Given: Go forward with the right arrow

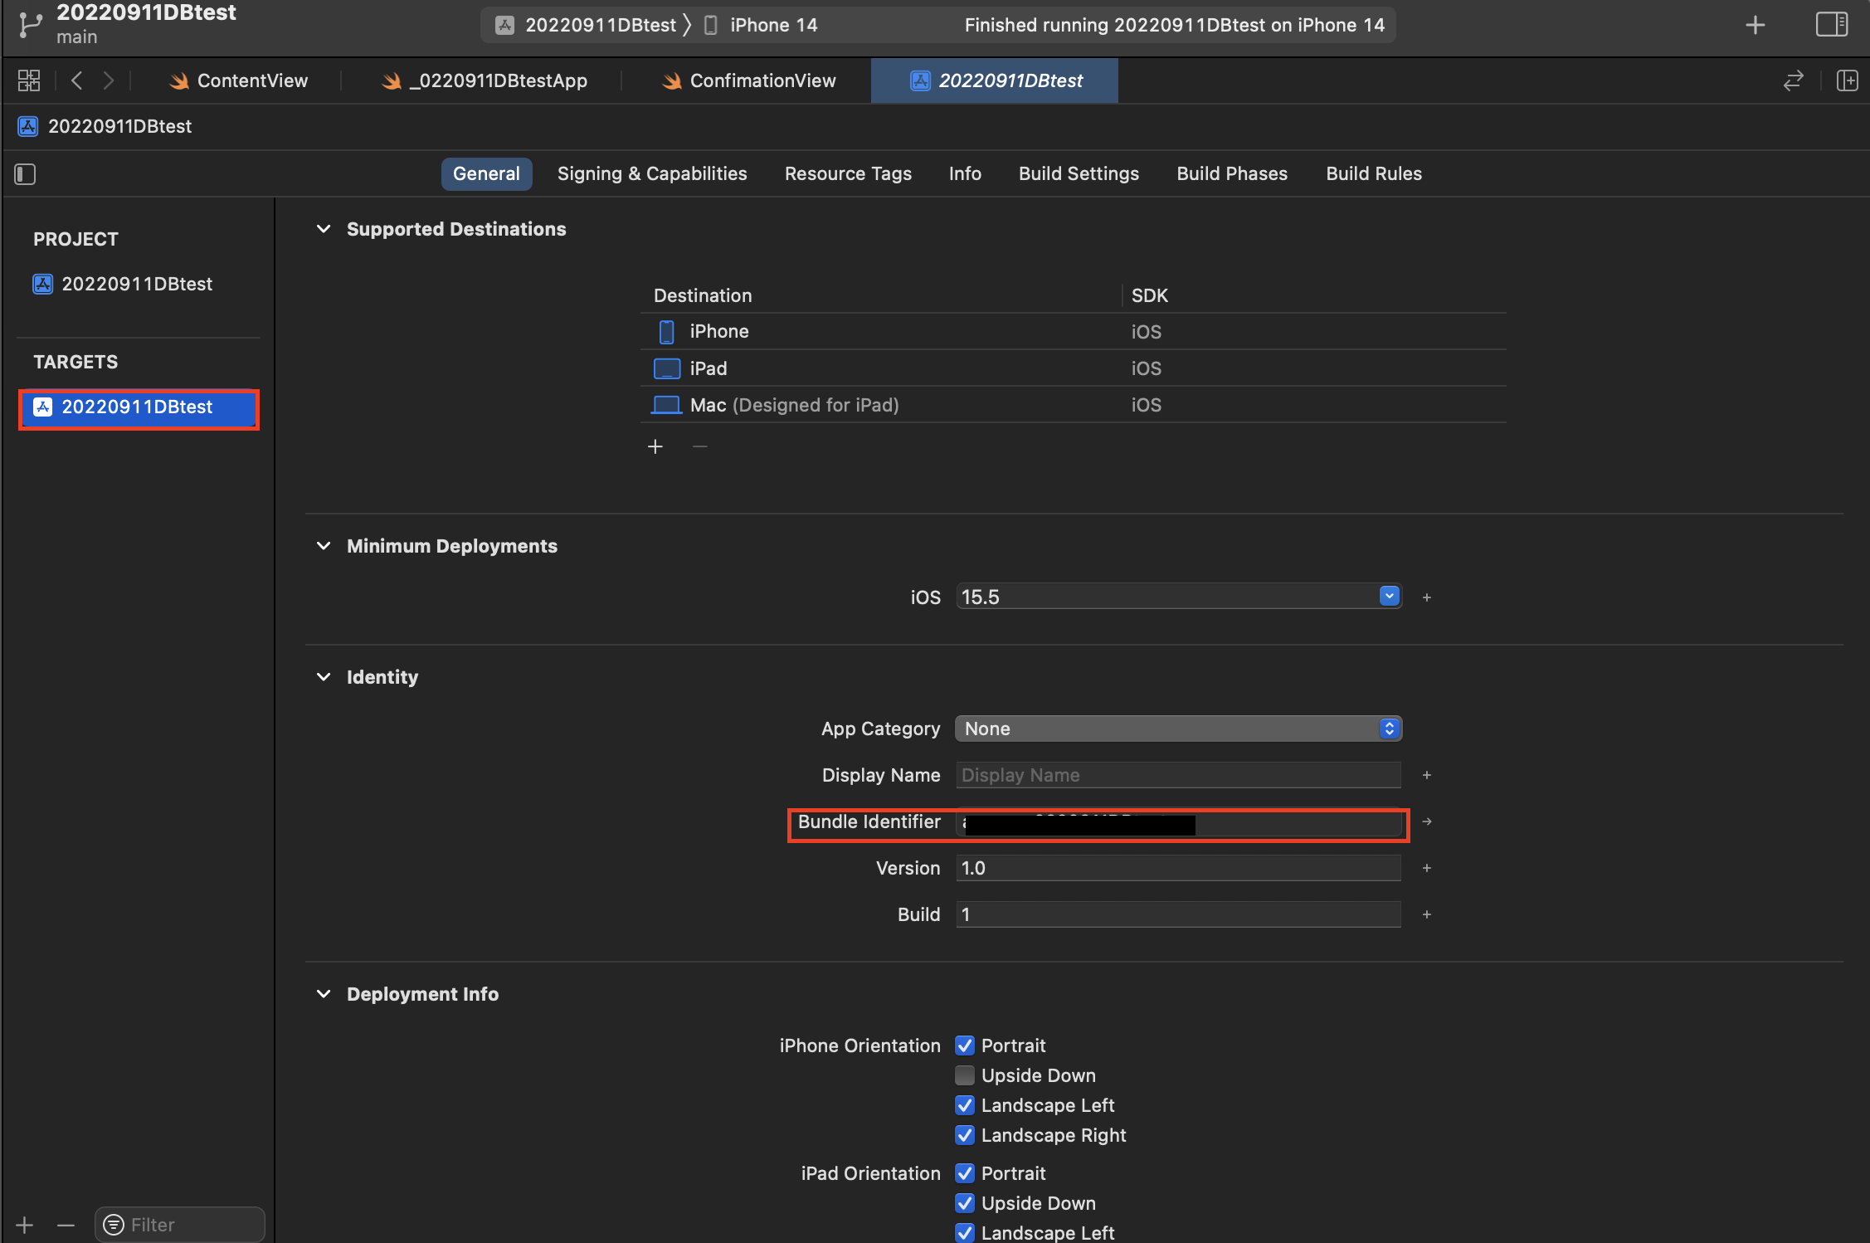Looking at the screenshot, I should click(108, 80).
